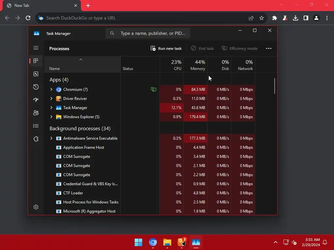
Task: Open the notifications bell in tray
Action: tap(325, 242)
